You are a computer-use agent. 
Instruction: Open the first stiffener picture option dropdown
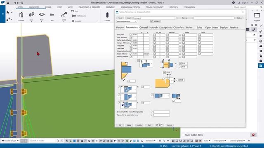click(x=128, y=89)
